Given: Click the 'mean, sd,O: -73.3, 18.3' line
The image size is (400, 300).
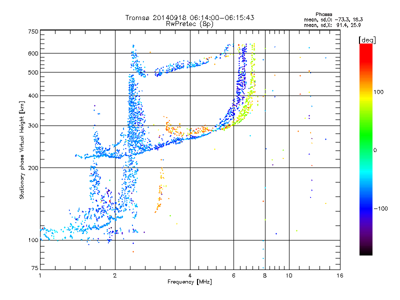Looking at the screenshot, I should [x=333, y=19].
